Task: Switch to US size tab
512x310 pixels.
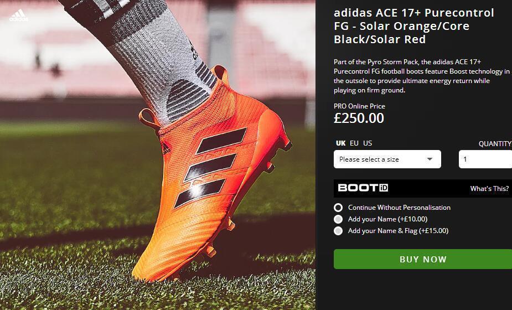Action: coord(368,143)
